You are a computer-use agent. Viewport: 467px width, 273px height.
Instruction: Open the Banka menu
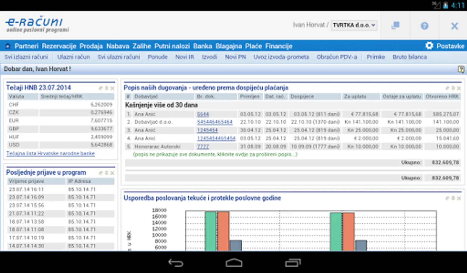coord(202,46)
